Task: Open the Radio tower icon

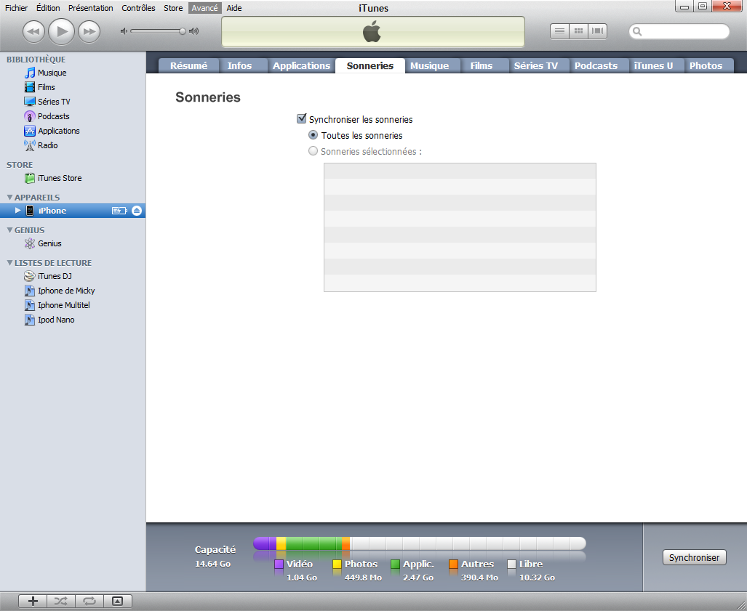Action: coord(30,145)
